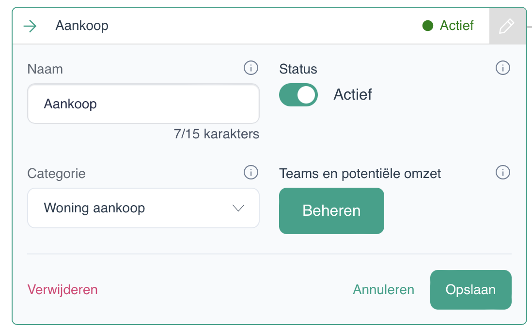Show info for the Categorie field
The width and height of the screenshot is (532, 327).
pos(250,172)
